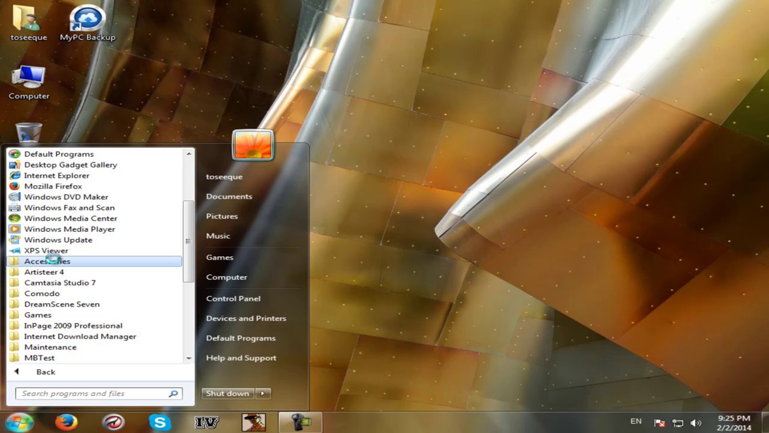769x433 pixels.
Task: Click the Shut down button
Action: point(227,393)
